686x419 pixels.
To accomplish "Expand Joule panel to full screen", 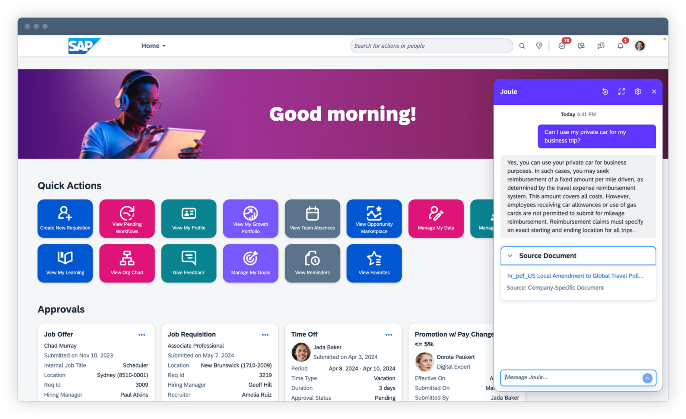I will click(x=621, y=92).
